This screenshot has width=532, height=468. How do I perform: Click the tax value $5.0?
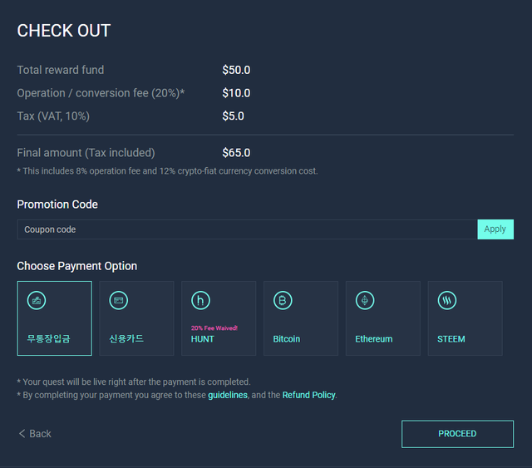233,116
